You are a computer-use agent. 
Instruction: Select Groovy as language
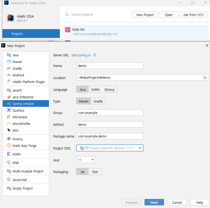110,89
